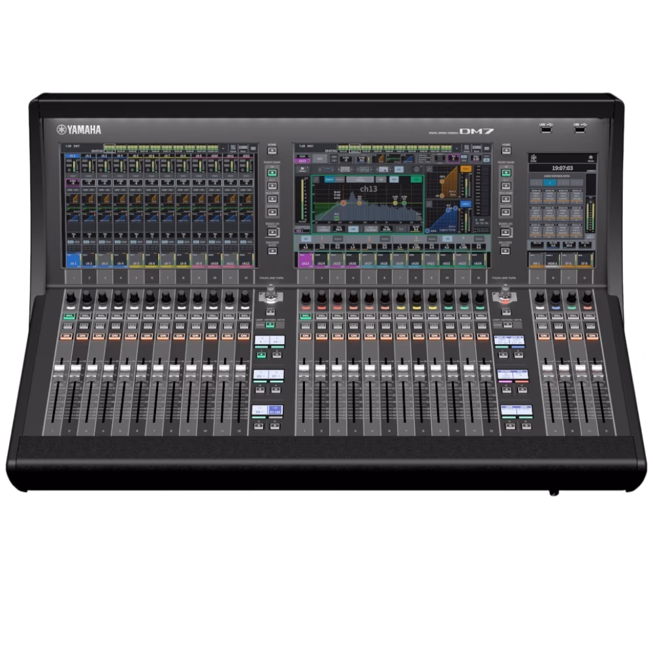653x653 pixels.
Task: Select the green IN fader bank key, left section
Action: click(272, 172)
